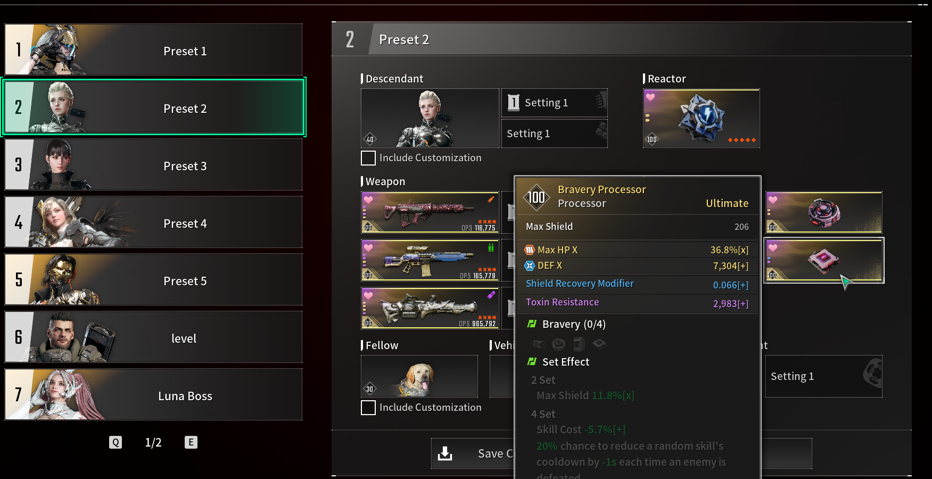Go to previous page with Q key icon

click(x=116, y=442)
